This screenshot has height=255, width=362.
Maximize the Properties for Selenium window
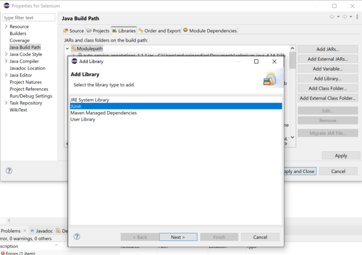click(334, 6)
